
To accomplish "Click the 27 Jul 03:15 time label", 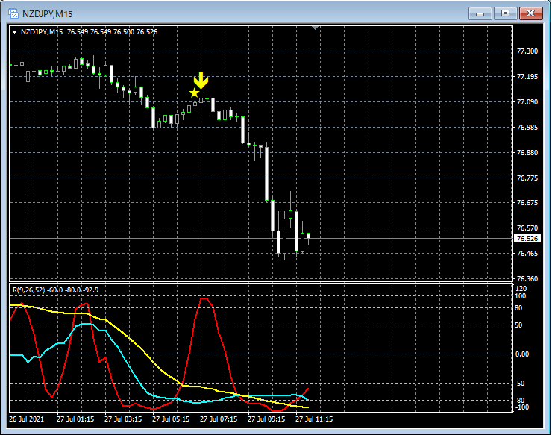I will point(123,419).
